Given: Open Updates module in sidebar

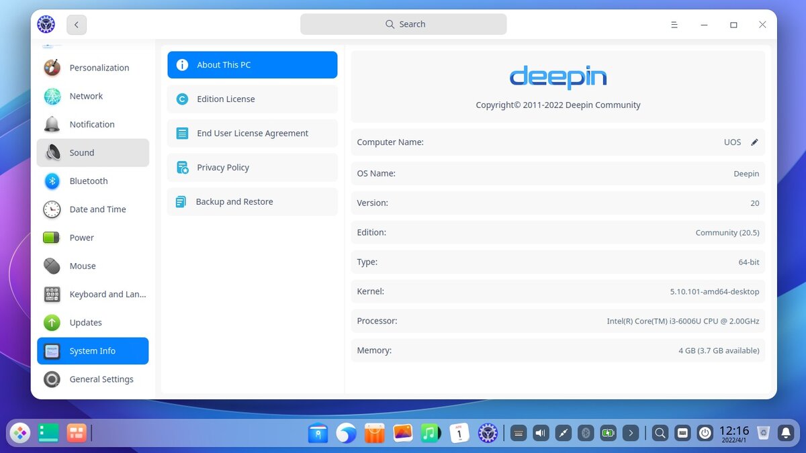Looking at the screenshot, I should coord(93,322).
